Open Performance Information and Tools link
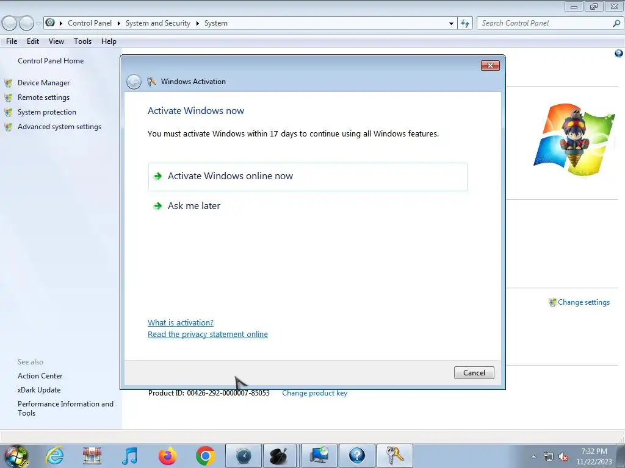The image size is (625, 468). point(65,408)
